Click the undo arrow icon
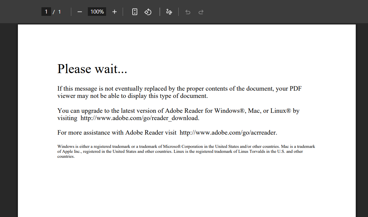Viewport: 368px width, 217px height. tap(188, 12)
